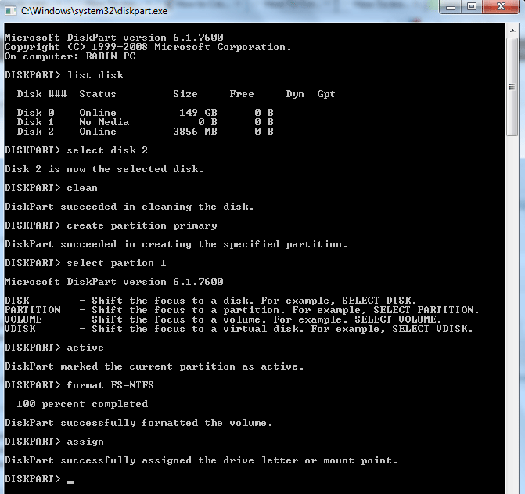This screenshot has width=525, height=494.
Task: Click the 'active' command text
Action: [x=85, y=348]
